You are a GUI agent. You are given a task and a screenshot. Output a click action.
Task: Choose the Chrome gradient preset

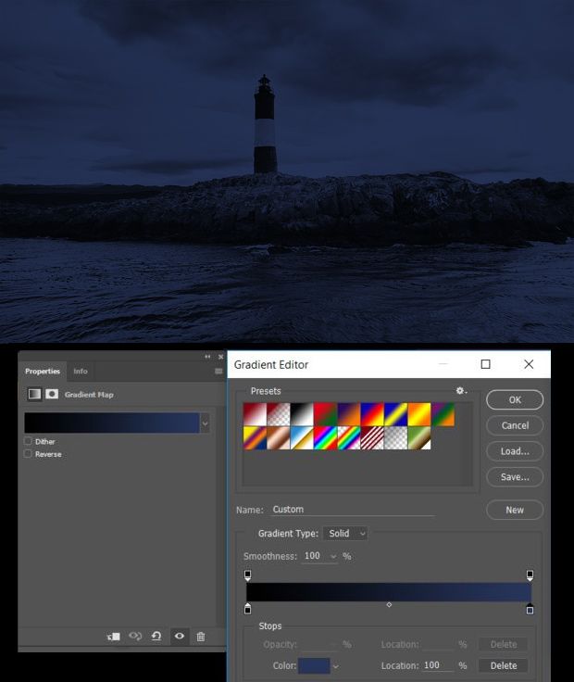(302, 437)
